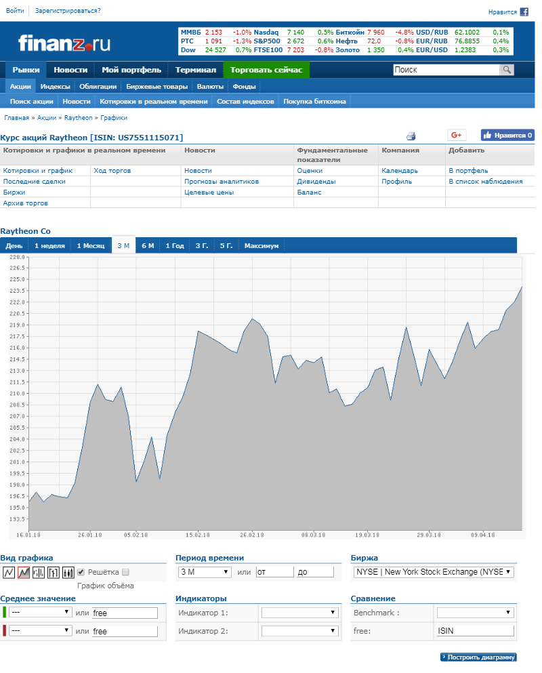Enable the График объёма checkbox
Screen dimensions: 542x673
point(125,572)
